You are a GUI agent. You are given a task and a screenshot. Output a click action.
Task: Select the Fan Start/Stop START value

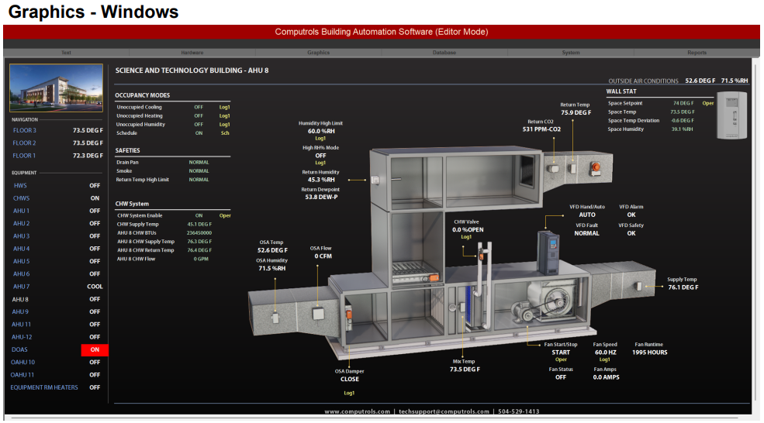561,352
